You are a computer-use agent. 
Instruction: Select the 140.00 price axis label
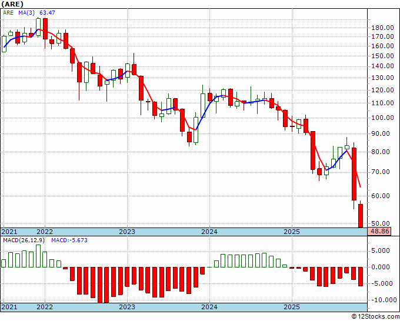383,66
